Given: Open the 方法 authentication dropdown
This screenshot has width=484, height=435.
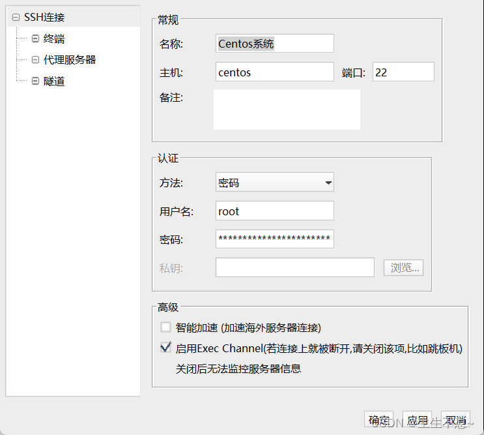Looking at the screenshot, I should (275, 182).
